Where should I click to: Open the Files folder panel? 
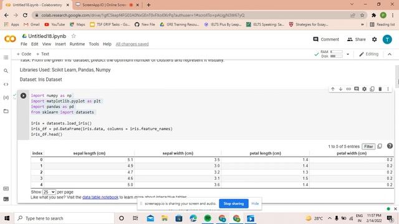[x=6, y=111]
